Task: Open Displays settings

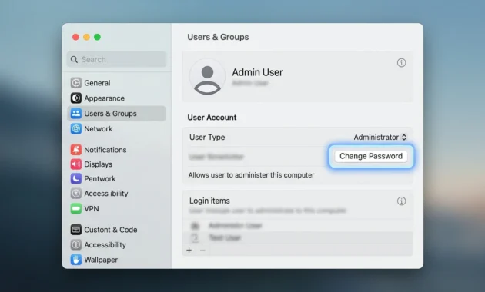Action: [x=116, y=164]
